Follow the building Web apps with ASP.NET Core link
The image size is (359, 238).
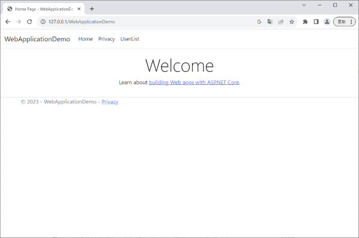coord(194,83)
